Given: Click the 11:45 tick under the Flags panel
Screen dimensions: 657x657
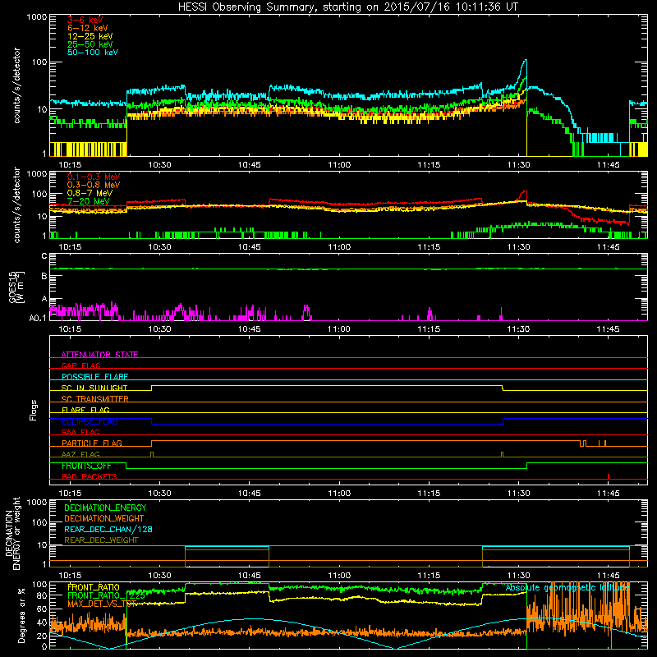Looking at the screenshot, I should (609, 494).
